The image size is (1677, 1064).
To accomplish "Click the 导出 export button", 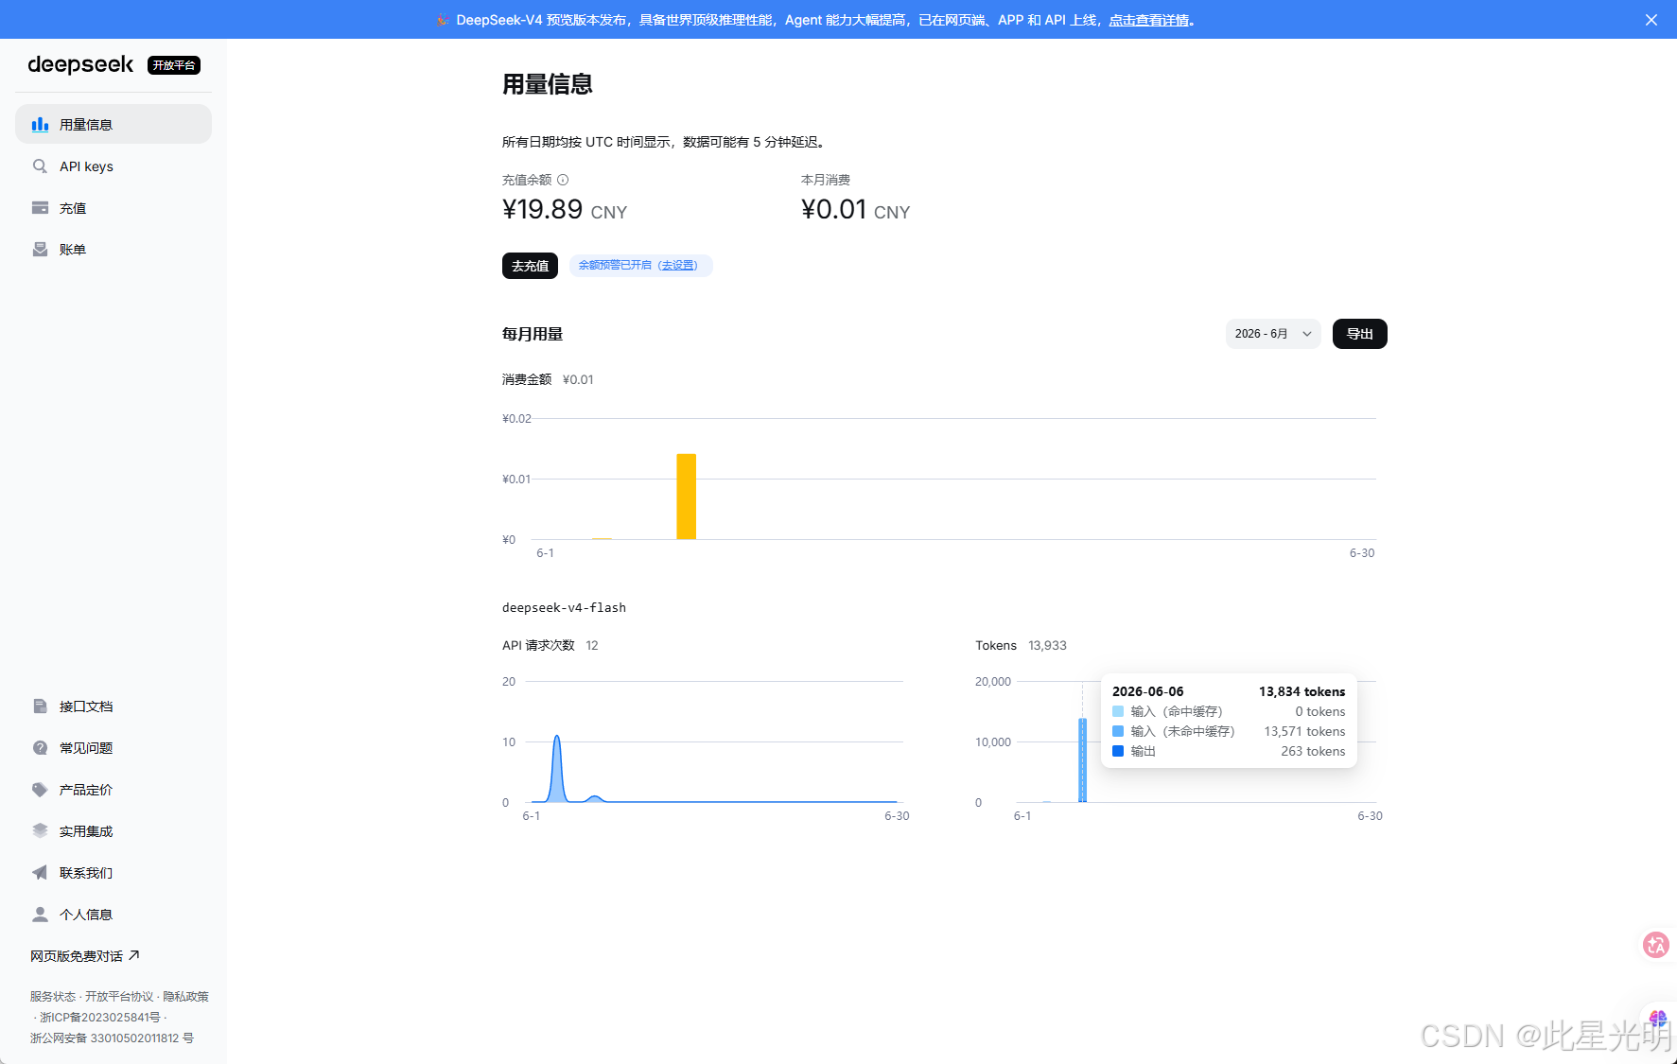I will tap(1360, 334).
